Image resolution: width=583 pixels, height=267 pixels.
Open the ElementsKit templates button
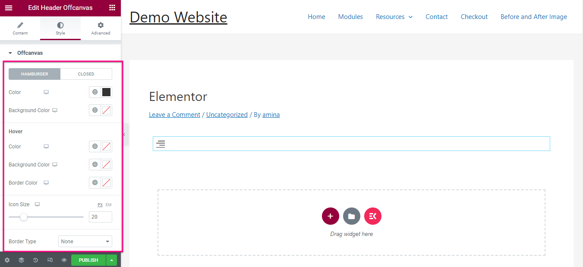click(x=373, y=216)
